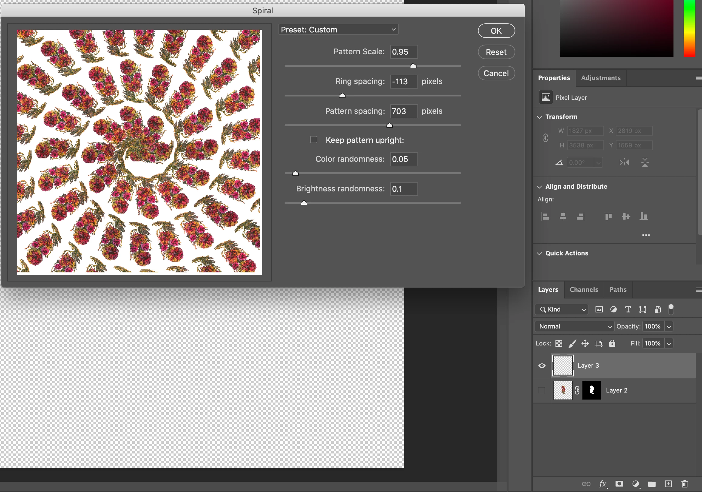The image size is (702, 492).
Task: Click the Pattern Scale slider handle
Action: (413, 66)
